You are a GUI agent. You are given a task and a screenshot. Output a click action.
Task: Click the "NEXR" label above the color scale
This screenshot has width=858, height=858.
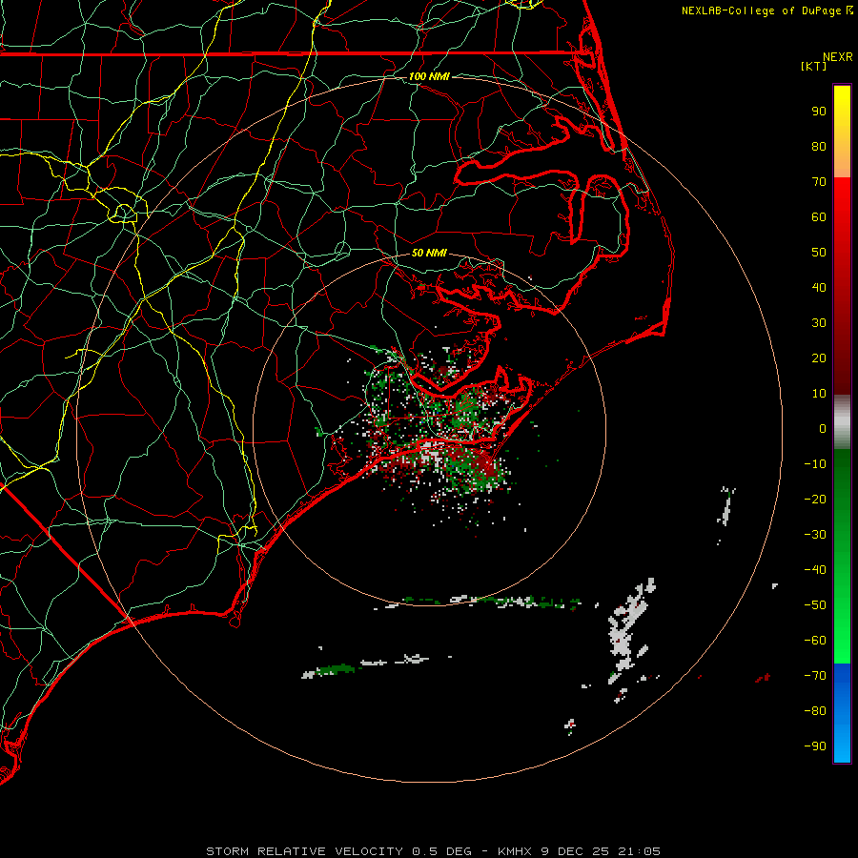[838, 57]
